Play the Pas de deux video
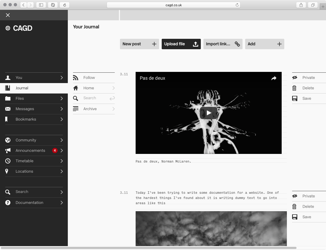326x250 pixels. (x=209, y=113)
